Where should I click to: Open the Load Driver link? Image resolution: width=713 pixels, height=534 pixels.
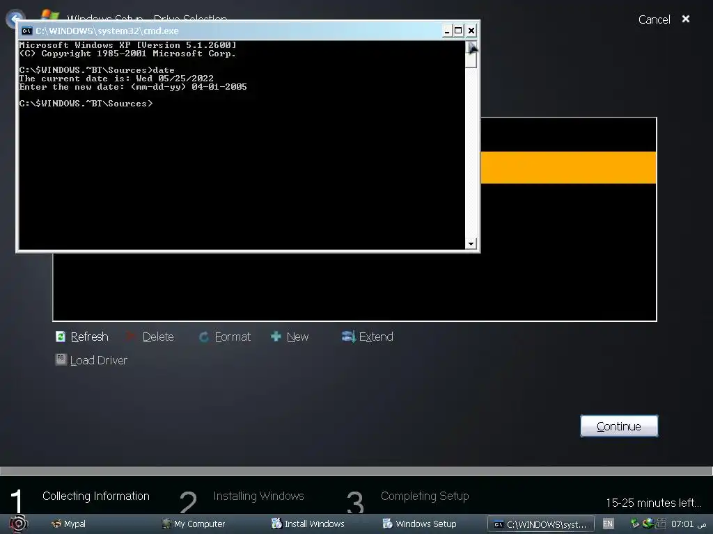coord(99,361)
